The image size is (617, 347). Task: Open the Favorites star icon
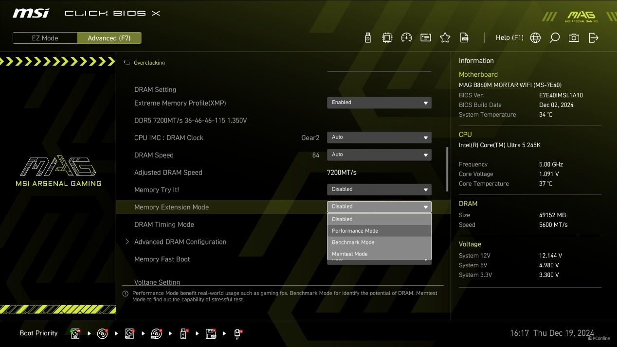coord(445,38)
